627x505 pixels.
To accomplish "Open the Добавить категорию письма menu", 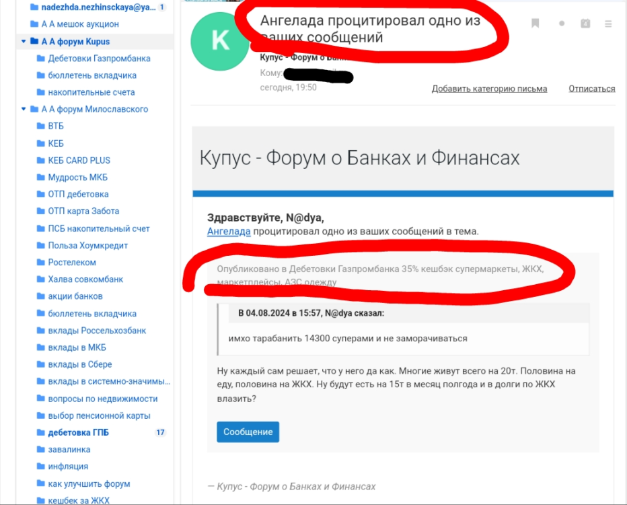I will coord(490,88).
